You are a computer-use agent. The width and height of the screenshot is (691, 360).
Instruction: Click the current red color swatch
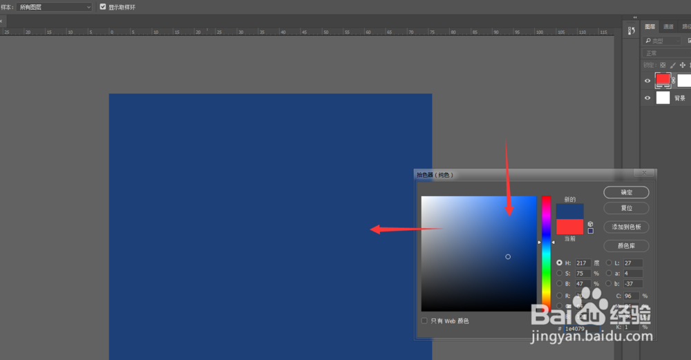570,227
